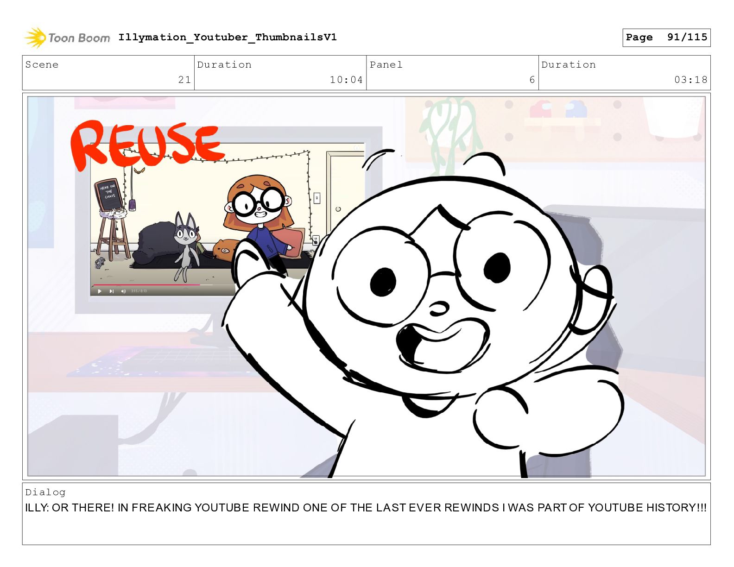Click the play button in the video player
Image resolution: width=734 pixels, height=567 pixels.
pos(100,291)
